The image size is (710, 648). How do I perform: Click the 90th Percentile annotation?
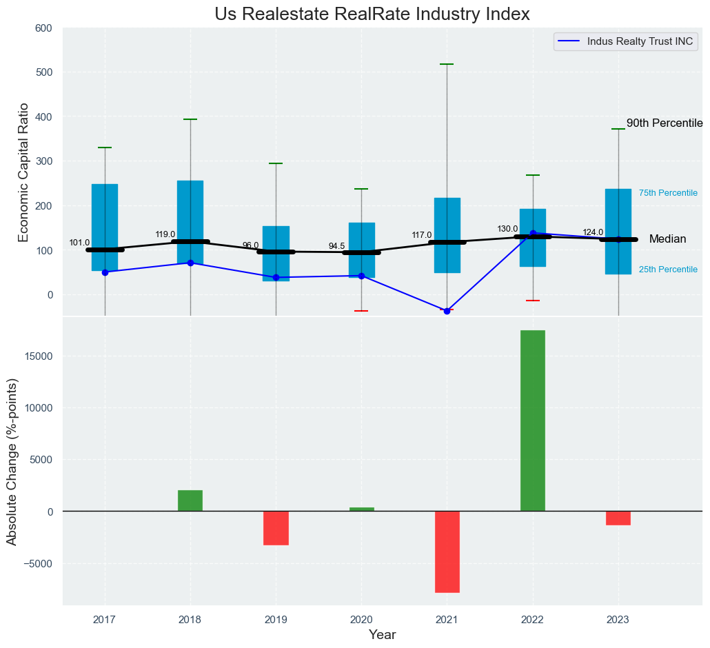click(x=664, y=124)
